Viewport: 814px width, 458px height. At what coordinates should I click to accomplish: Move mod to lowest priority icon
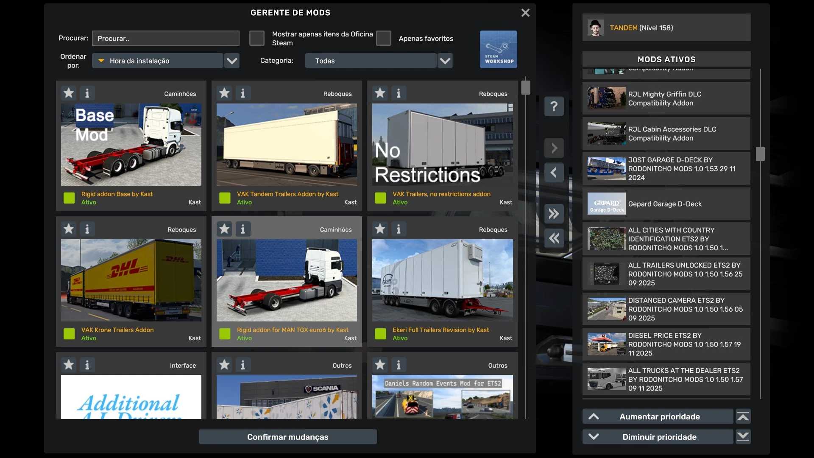coord(743,437)
